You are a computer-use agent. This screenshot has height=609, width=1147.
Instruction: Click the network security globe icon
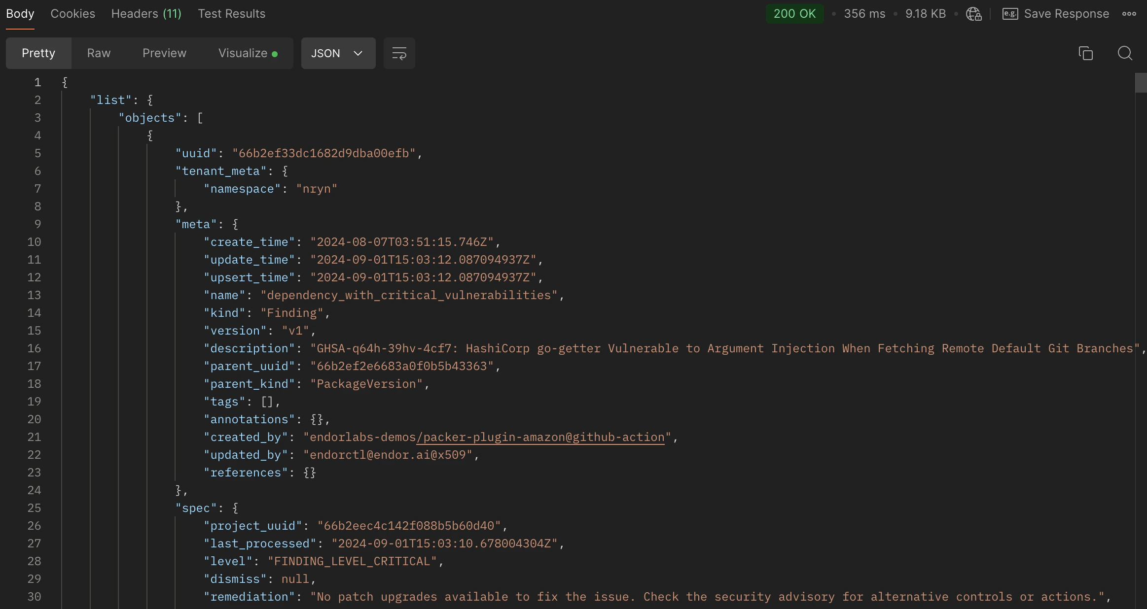(x=973, y=14)
